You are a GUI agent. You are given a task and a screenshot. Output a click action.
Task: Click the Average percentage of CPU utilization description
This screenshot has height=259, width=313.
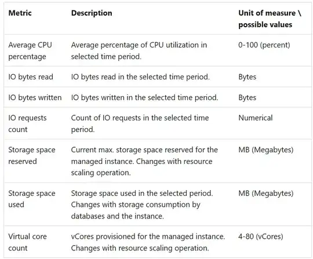(139, 50)
